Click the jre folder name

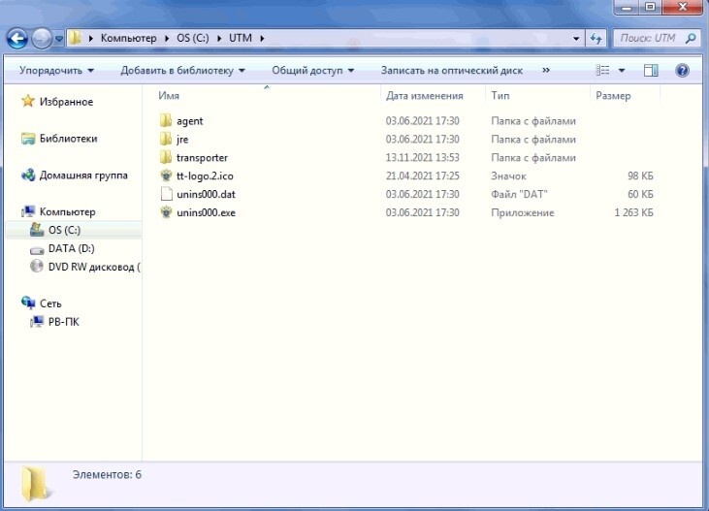182,140
